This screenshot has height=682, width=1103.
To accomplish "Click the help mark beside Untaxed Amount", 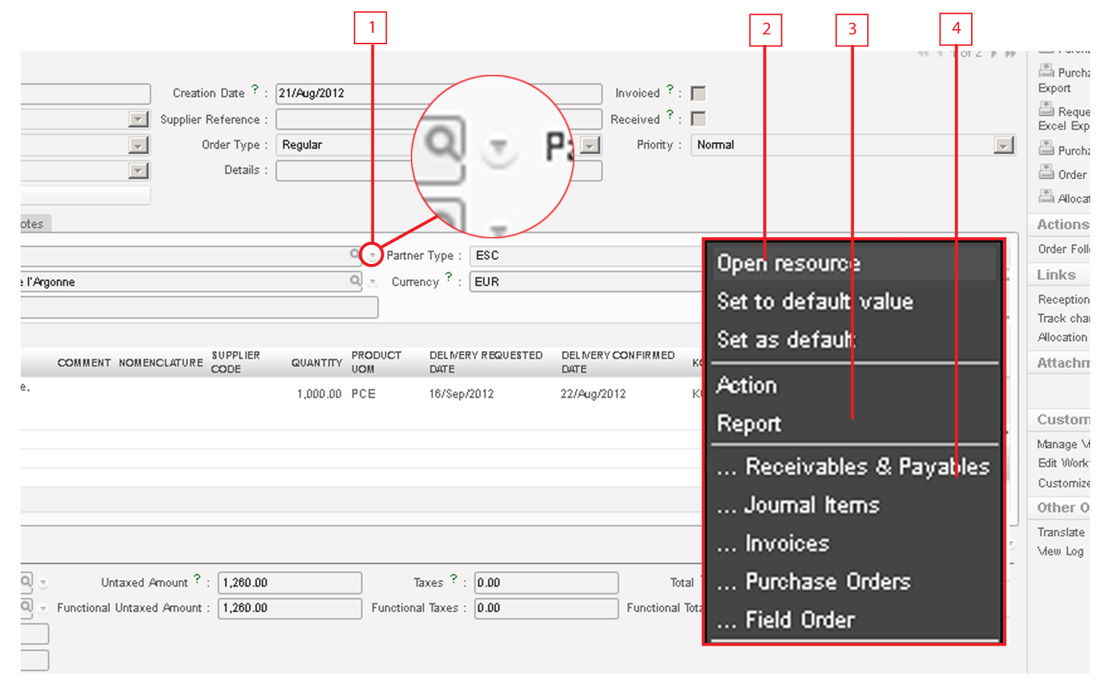I will point(197,579).
